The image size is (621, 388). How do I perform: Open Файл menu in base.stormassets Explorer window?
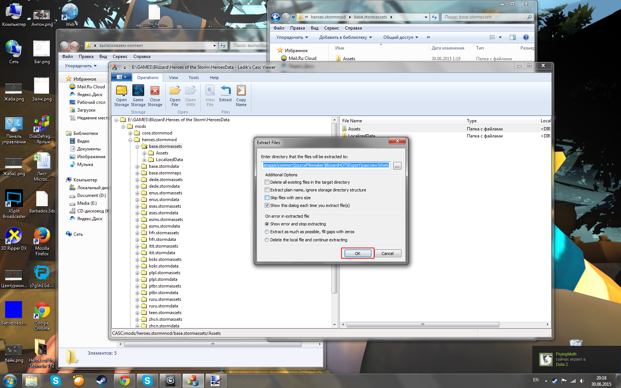point(279,28)
